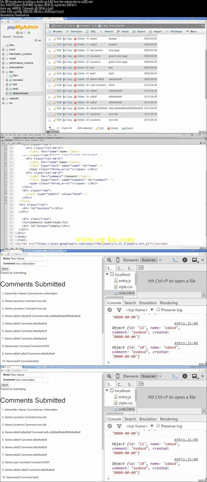Enable Preserve log in upper DevTools console
The image size is (207, 482).
pos(158,310)
